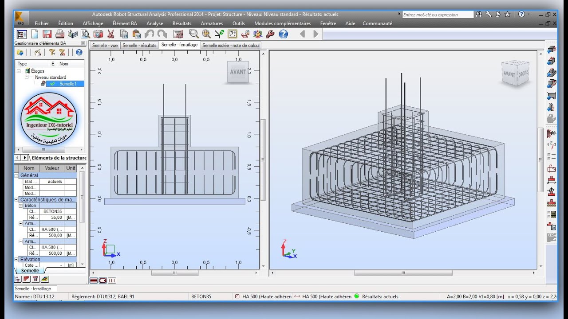Click the horizontal scrollbar under the 3D view
The image size is (568, 319).
[403, 273]
